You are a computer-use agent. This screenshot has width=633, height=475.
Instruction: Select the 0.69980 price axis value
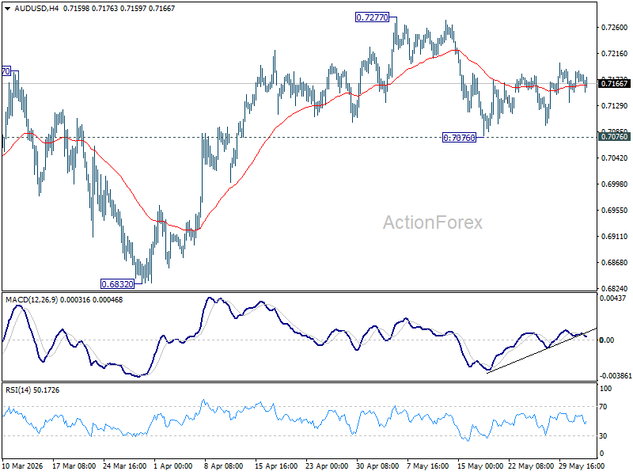[x=615, y=184]
